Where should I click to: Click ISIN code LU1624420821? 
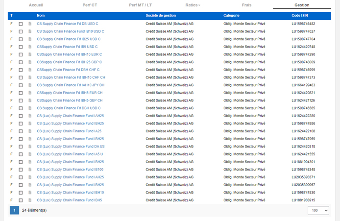click(x=303, y=93)
